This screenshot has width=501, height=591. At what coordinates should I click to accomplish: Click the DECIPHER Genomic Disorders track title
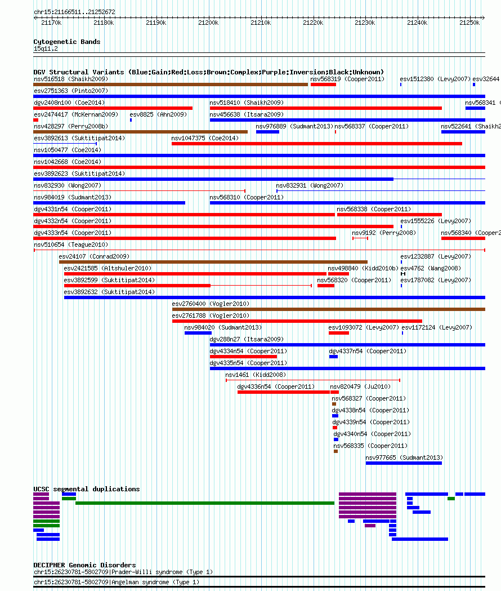click(85, 565)
